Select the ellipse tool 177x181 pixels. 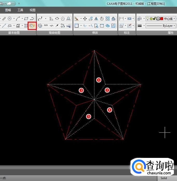tap(57, 19)
